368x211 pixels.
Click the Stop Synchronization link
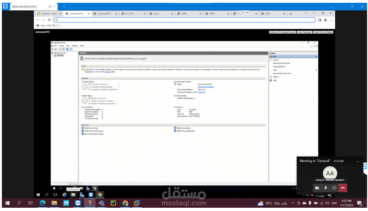pos(206,87)
